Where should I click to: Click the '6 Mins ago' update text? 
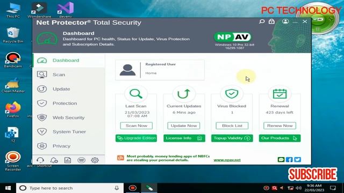point(184,113)
